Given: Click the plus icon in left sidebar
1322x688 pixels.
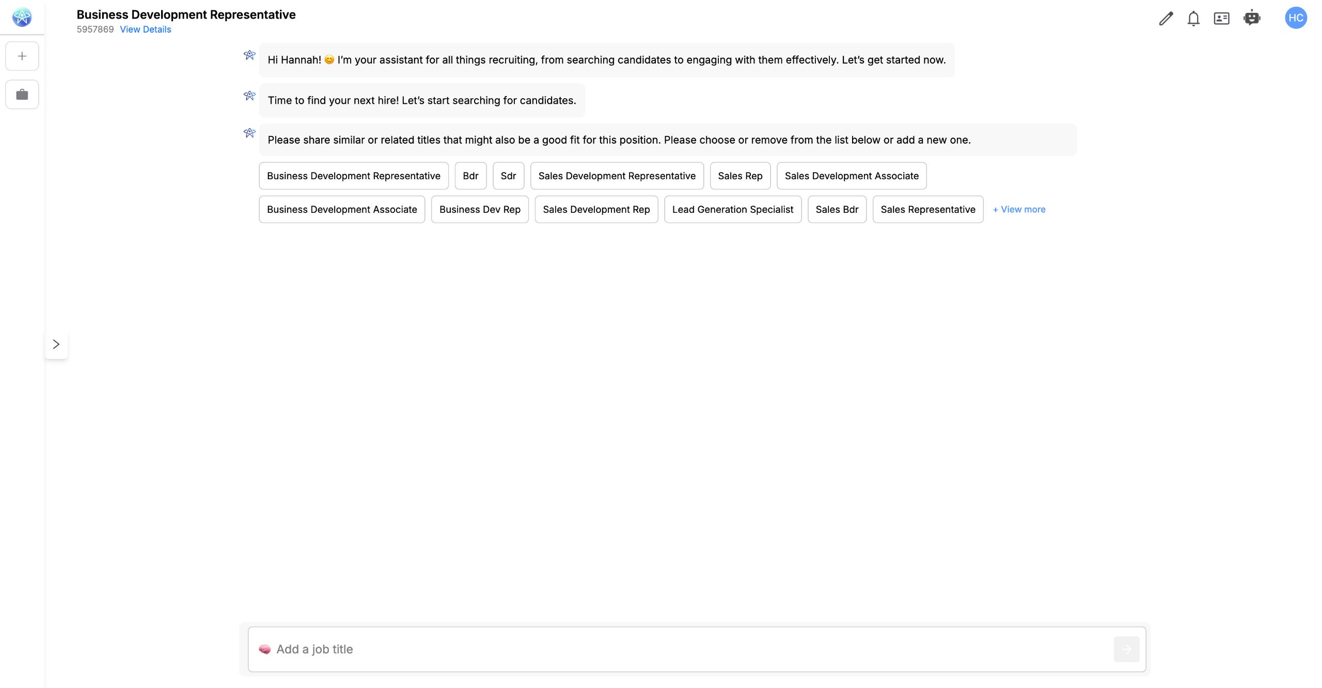Looking at the screenshot, I should (22, 56).
